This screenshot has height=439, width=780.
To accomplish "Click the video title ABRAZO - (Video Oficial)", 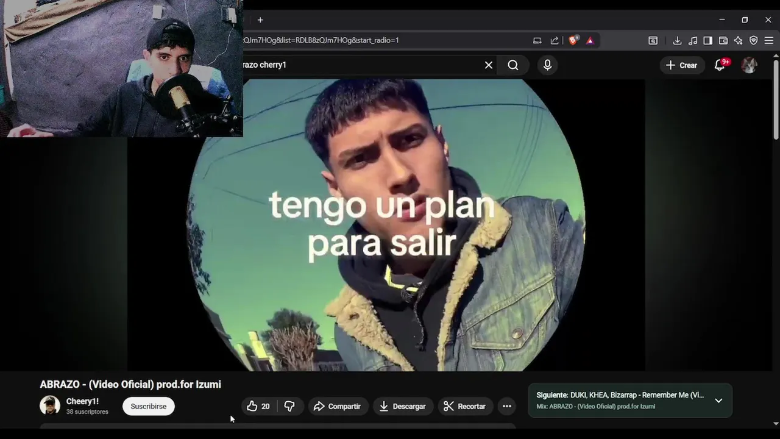I will pos(130,384).
